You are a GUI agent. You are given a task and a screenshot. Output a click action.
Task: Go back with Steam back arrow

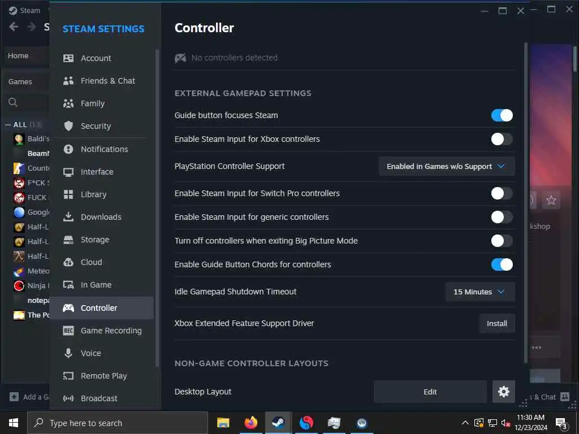click(x=14, y=27)
